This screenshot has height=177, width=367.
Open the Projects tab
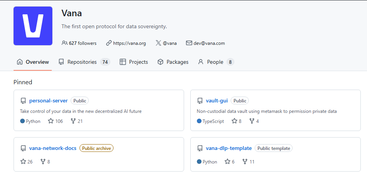pos(134,62)
